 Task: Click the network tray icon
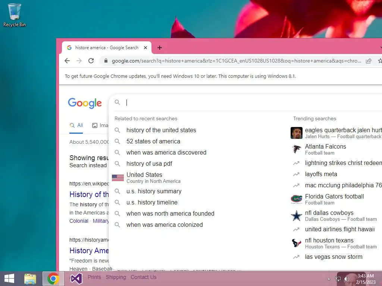click(338, 279)
